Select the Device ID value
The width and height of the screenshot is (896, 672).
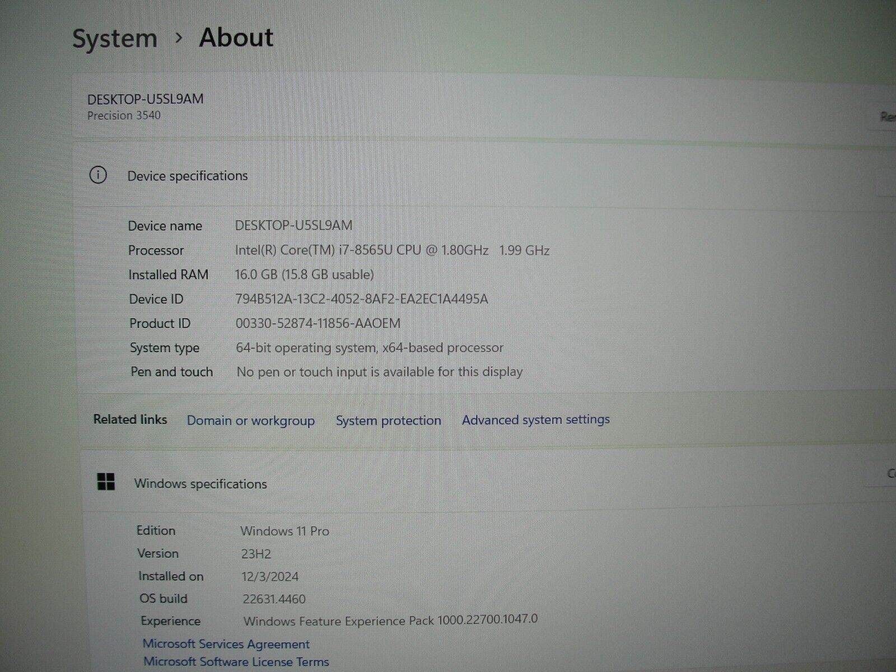point(363,298)
